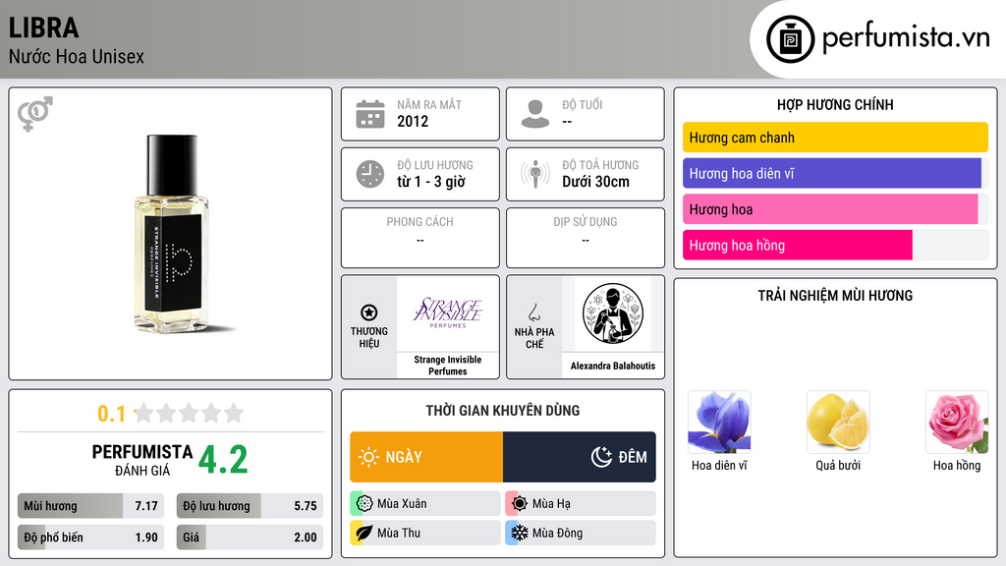Click the 'từ 1 - 3 giờ' longevity value
Viewport: 1006px width, 566px height.
(x=431, y=182)
